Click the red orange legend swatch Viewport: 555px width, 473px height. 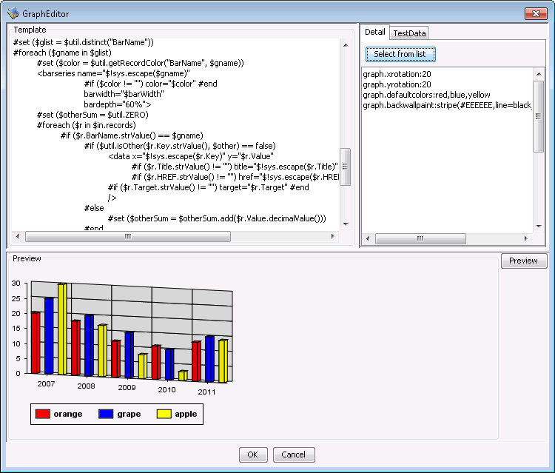[42, 414]
